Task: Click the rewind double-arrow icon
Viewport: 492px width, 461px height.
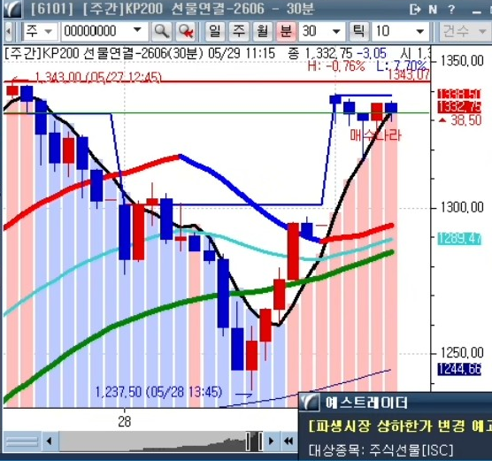Action: pyautogui.click(x=288, y=441)
